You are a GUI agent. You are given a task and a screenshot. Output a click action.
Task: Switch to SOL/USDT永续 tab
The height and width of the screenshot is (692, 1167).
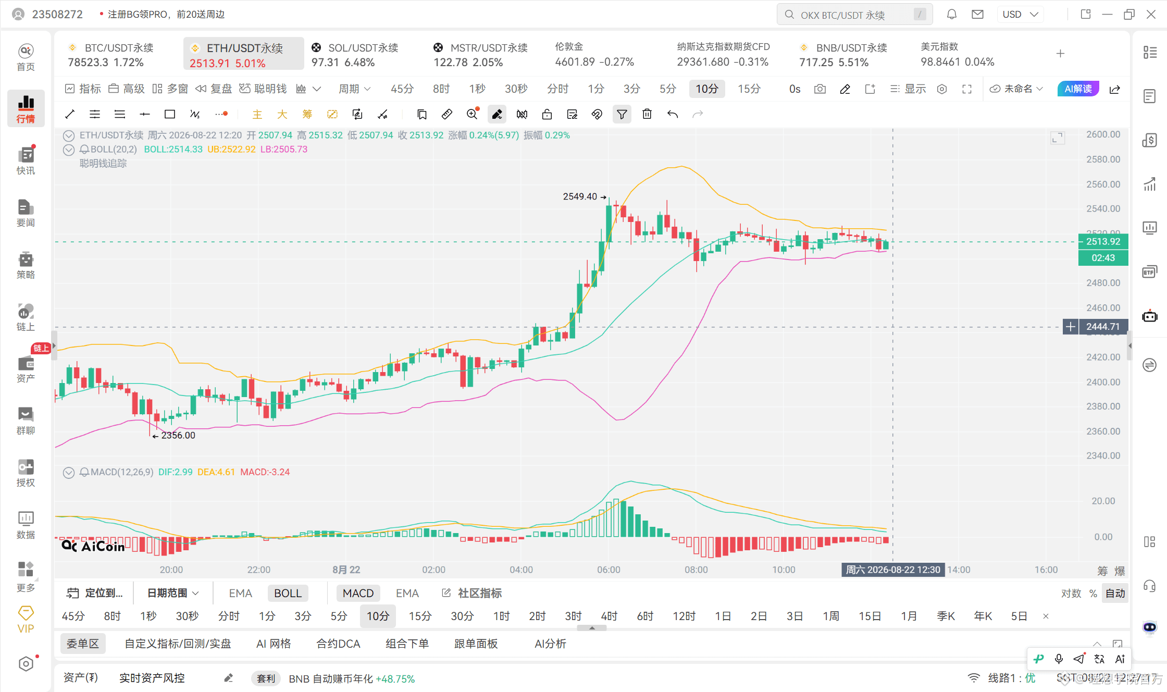(365, 55)
